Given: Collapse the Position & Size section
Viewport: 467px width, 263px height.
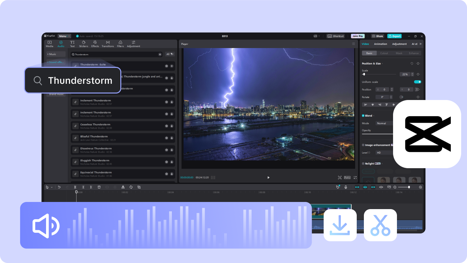Looking at the screenshot, I should coord(382,63).
